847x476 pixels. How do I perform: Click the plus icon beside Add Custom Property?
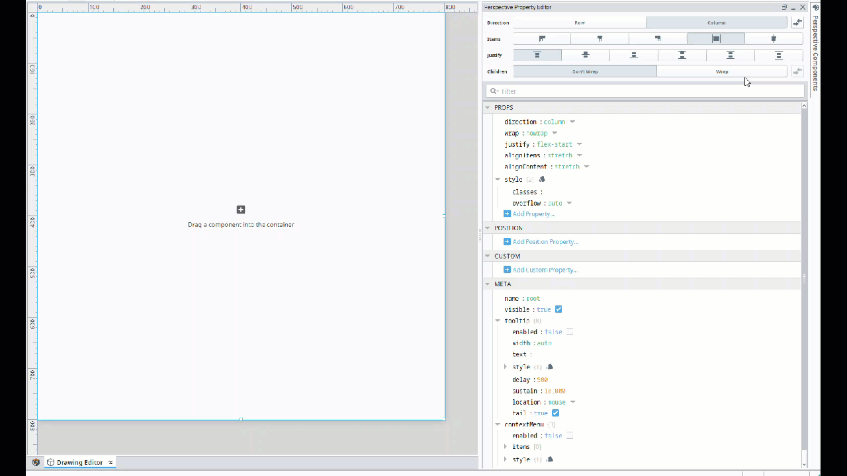pyautogui.click(x=508, y=270)
